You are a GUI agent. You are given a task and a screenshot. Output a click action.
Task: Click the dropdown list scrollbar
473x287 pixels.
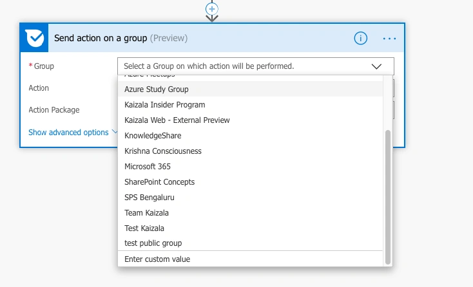tap(388, 197)
